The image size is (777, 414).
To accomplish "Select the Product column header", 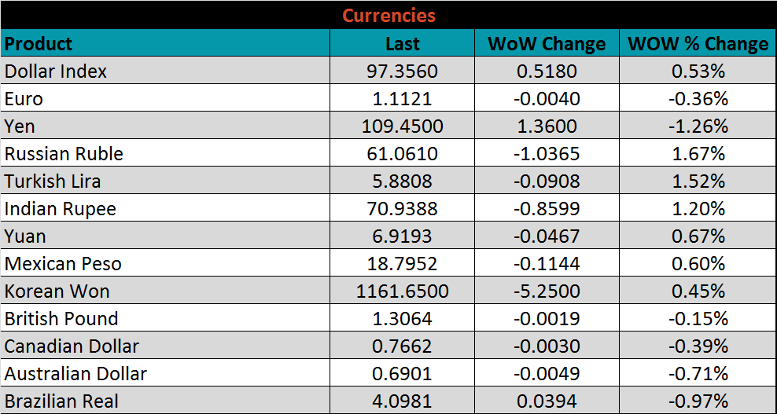I will point(39,43).
